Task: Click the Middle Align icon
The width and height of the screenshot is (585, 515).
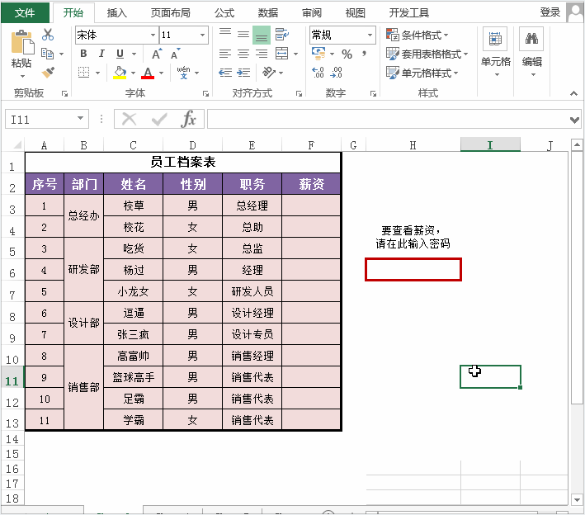Action: (243, 35)
